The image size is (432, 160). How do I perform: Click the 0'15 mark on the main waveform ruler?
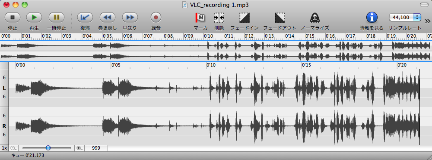[x=307, y=65]
